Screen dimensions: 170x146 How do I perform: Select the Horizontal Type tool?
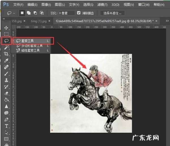click(x=6, y=126)
